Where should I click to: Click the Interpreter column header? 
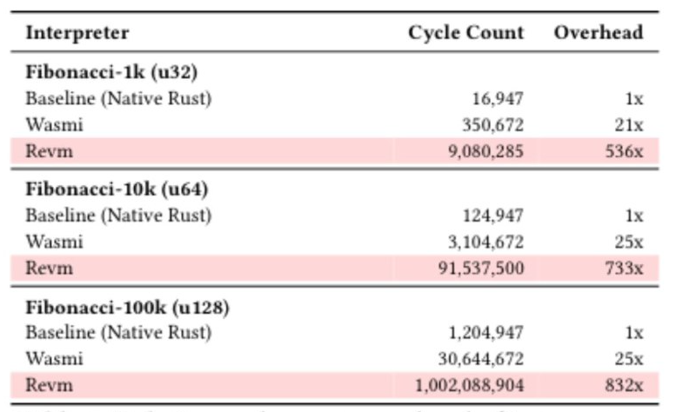pyautogui.click(x=77, y=34)
